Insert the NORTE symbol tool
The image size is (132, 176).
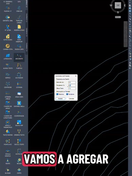pos(8,161)
